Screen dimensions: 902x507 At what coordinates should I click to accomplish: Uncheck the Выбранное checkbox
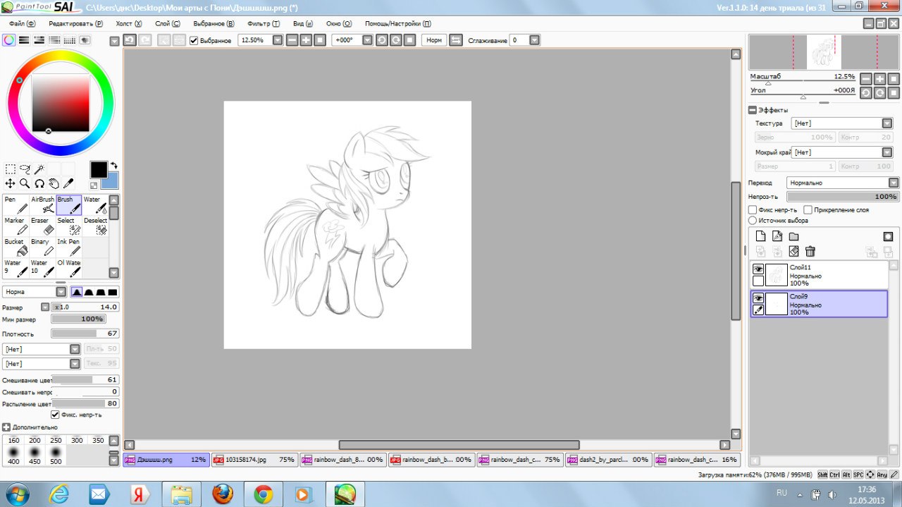(194, 41)
